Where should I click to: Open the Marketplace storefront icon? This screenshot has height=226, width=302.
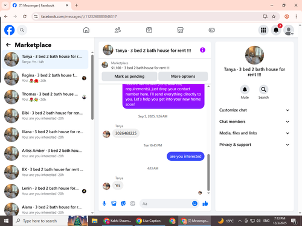click(x=180, y=30)
